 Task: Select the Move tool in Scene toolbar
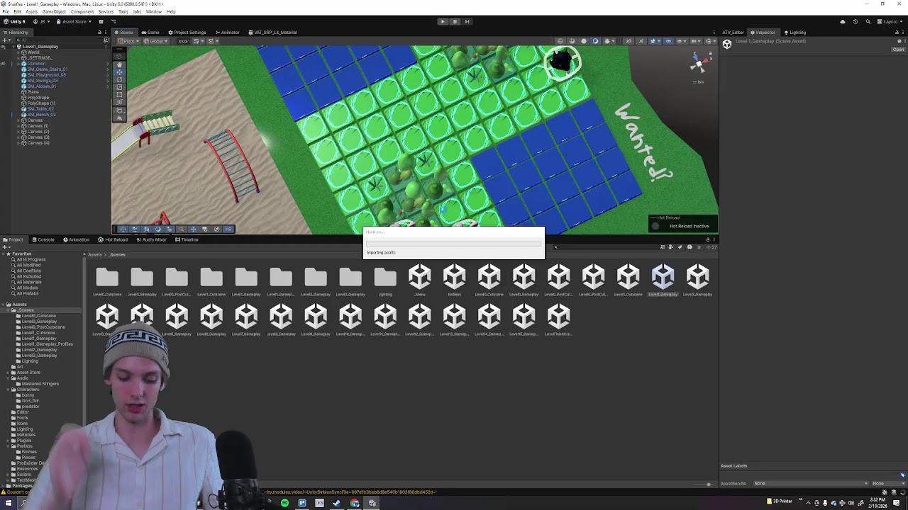(x=119, y=72)
